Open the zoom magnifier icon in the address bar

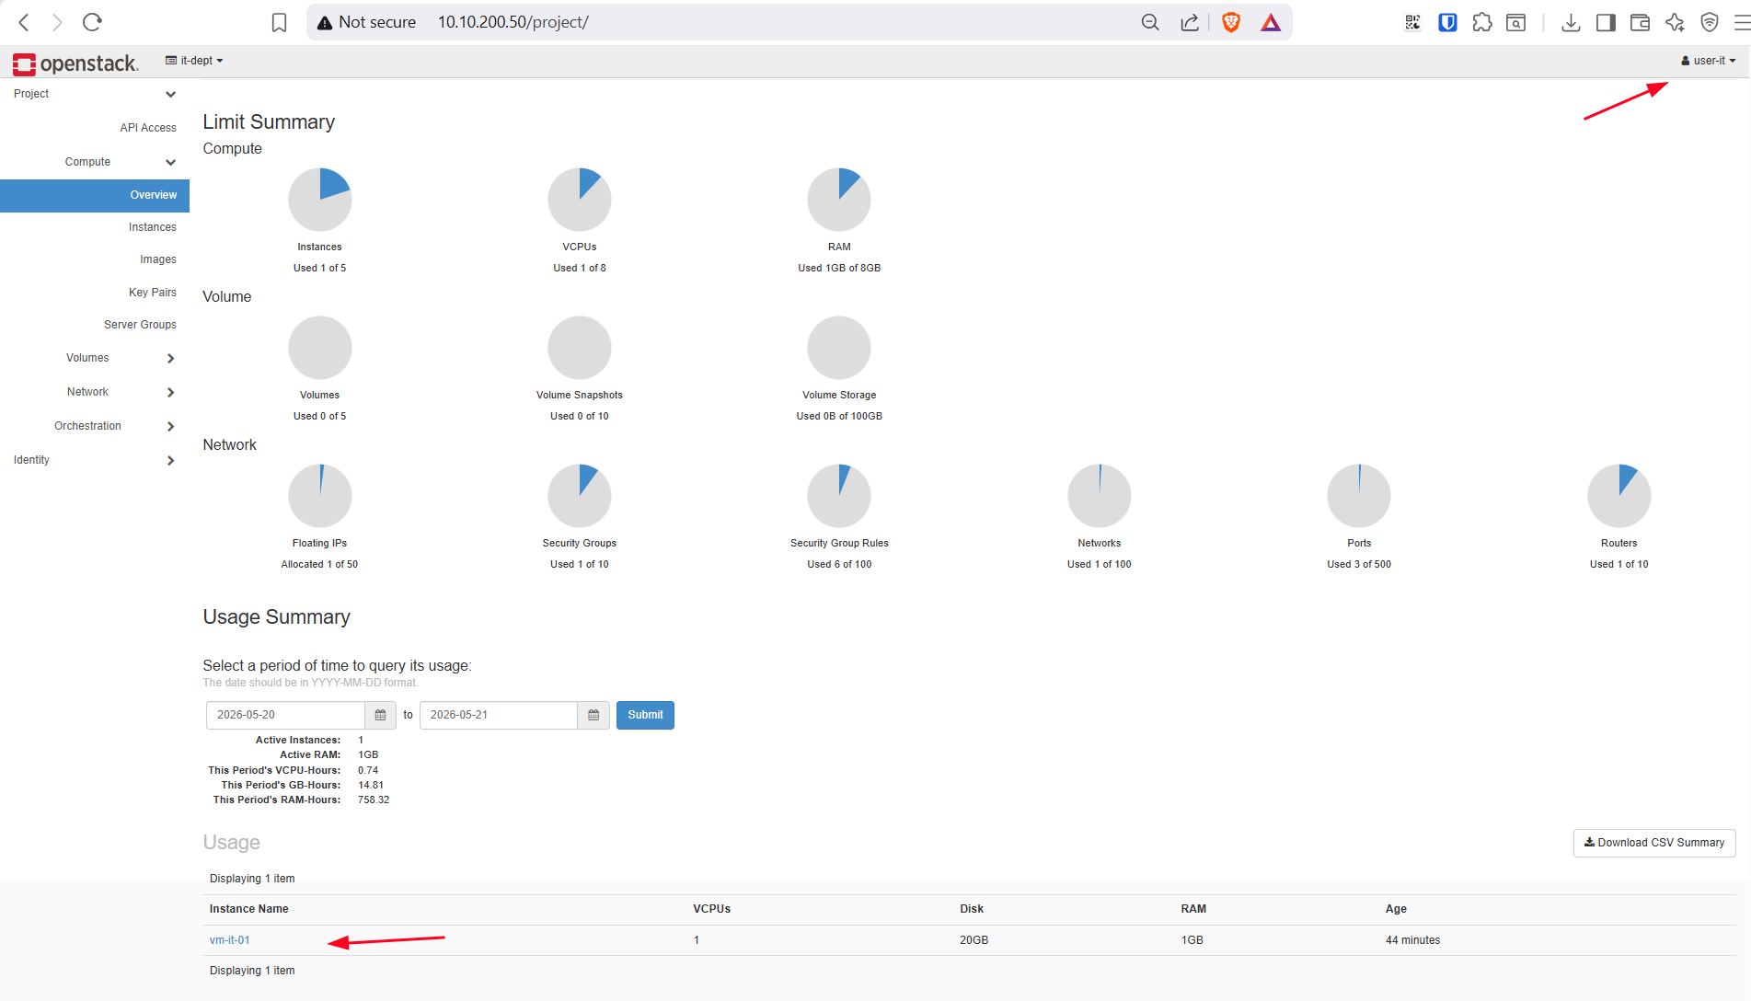1150,22
